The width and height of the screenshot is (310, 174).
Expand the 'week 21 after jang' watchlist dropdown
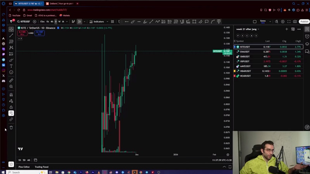pyautogui.click(x=258, y=29)
